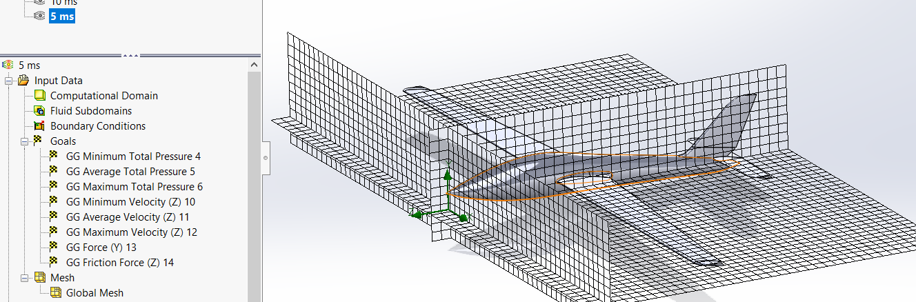Image resolution: width=916 pixels, height=302 pixels.
Task: Click the Boundary Conditions icon
Action: click(x=39, y=126)
